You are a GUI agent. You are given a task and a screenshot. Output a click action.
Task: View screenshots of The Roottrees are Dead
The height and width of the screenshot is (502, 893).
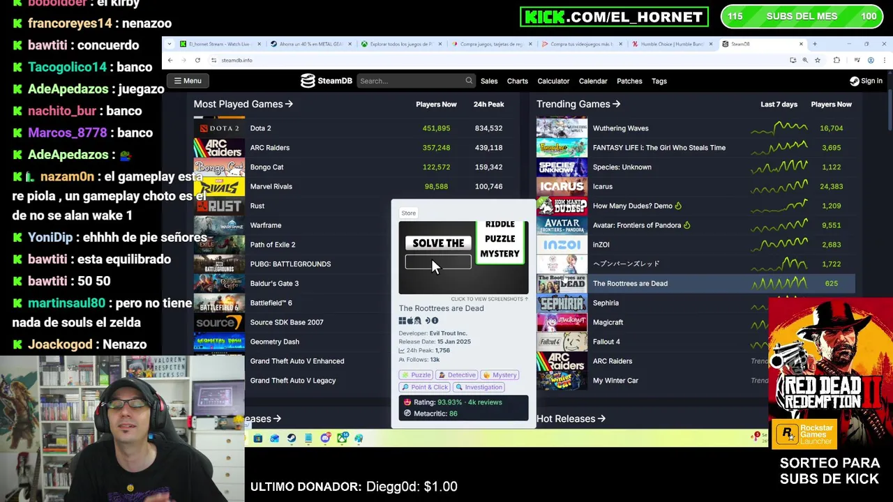(x=489, y=298)
